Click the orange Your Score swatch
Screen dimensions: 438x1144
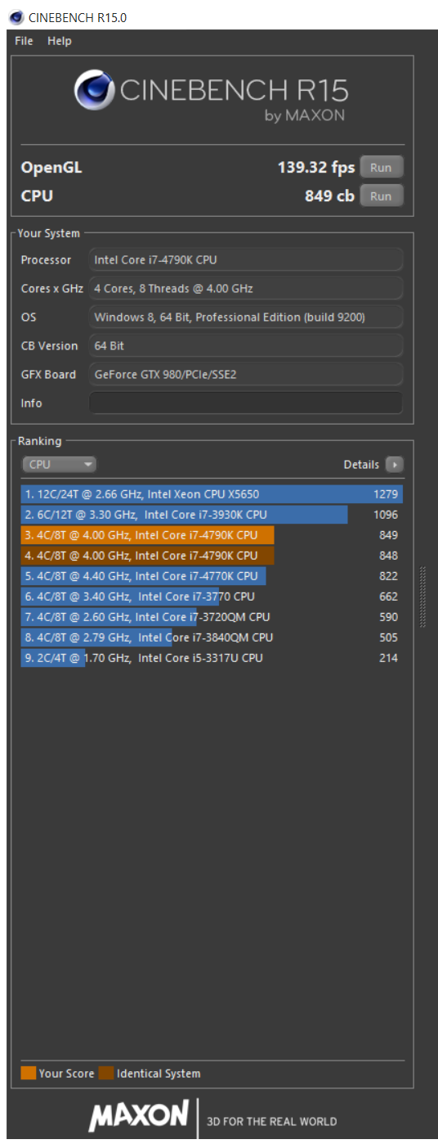tap(29, 1074)
